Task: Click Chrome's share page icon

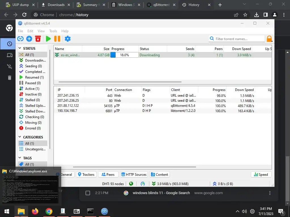Action: tap(236, 15)
